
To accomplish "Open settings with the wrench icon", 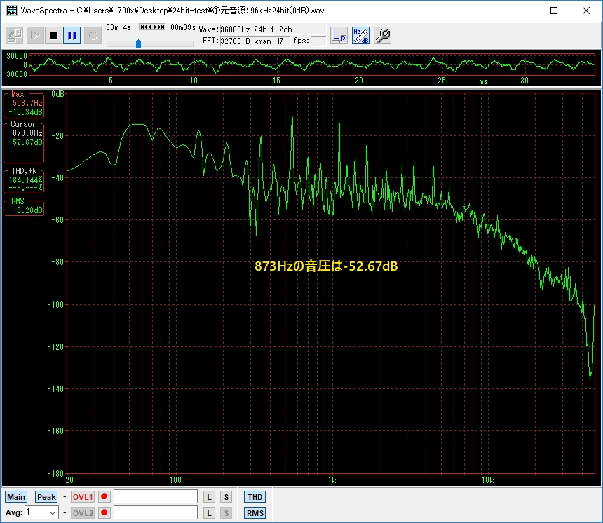I will (382, 35).
